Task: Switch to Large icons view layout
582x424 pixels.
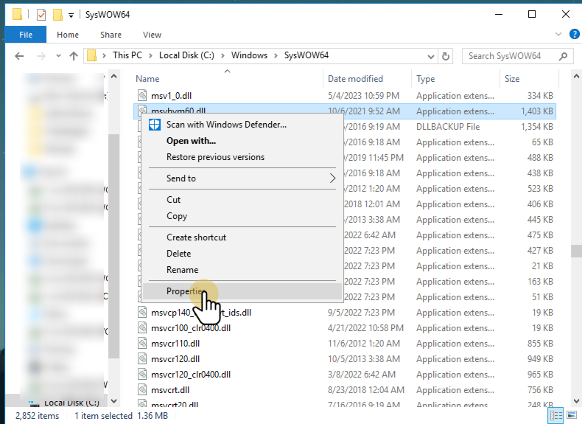Action: point(572,415)
